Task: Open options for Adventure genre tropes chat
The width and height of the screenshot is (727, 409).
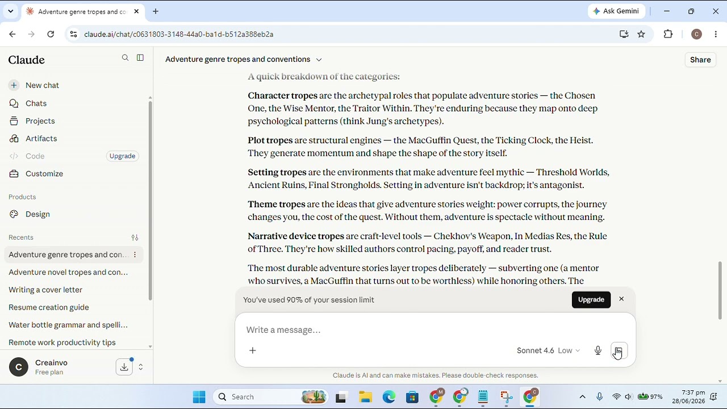Action: [x=135, y=254]
